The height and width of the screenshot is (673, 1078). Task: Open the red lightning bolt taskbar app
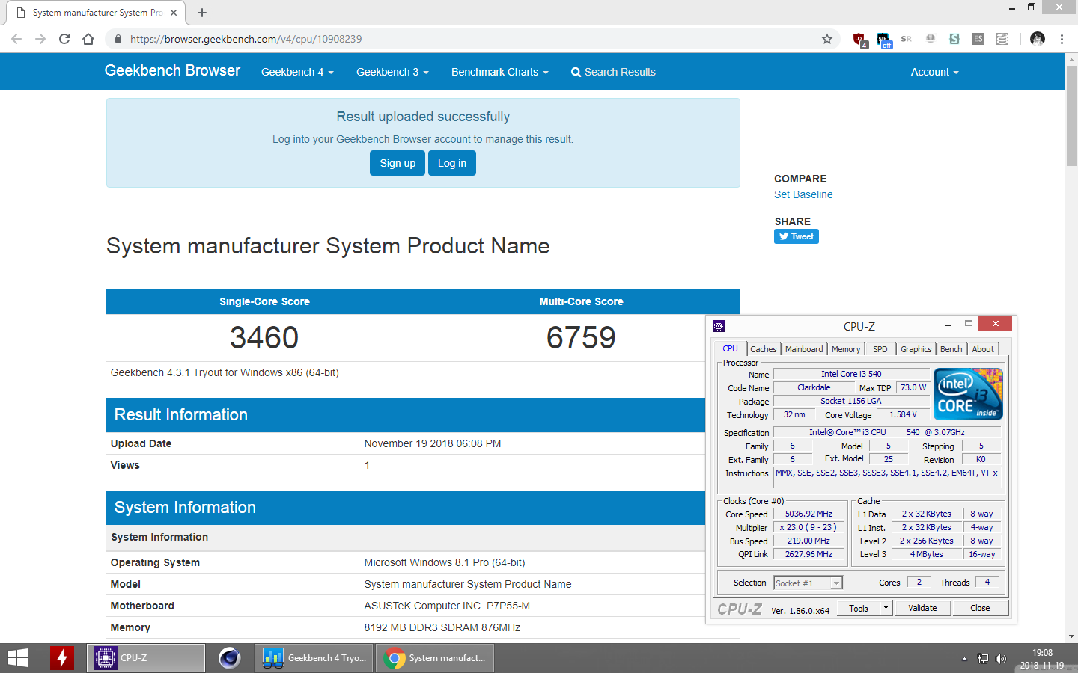pos(62,658)
